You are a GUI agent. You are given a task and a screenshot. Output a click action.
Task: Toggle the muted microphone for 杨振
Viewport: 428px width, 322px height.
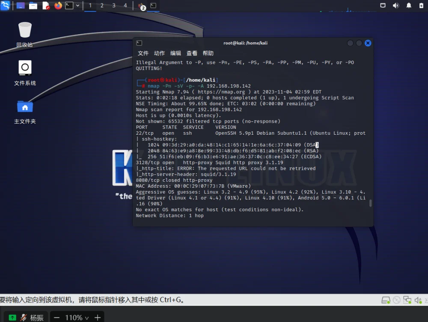click(24, 317)
